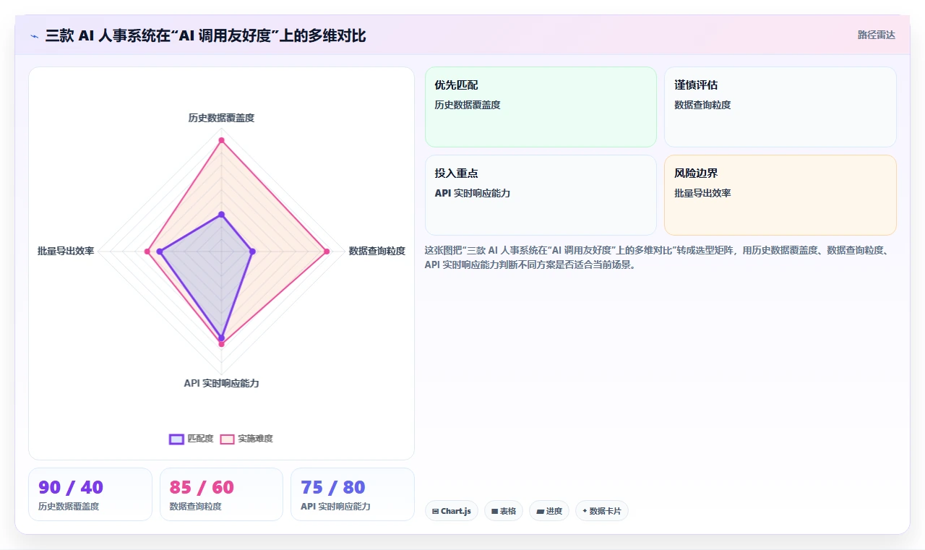Screen dimensions: 925x550
Task: Click API 实时响应能力 text in 投入重点 card
Action: 472,193
